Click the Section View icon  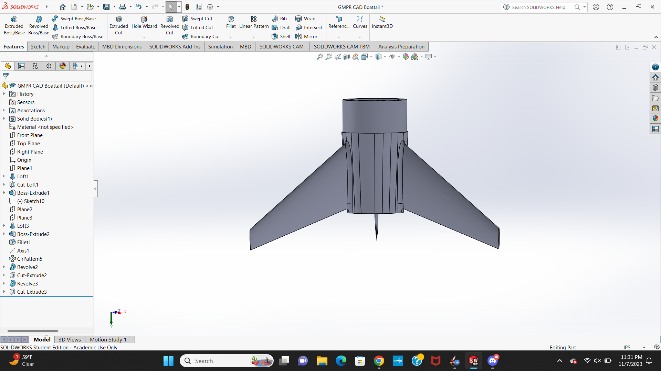point(347,57)
